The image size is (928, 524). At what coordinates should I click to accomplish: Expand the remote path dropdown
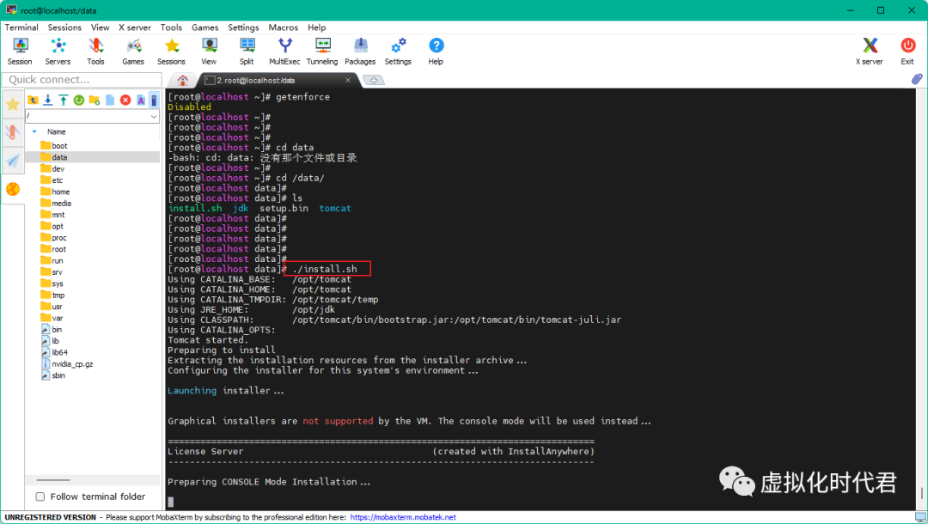click(x=154, y=116)
